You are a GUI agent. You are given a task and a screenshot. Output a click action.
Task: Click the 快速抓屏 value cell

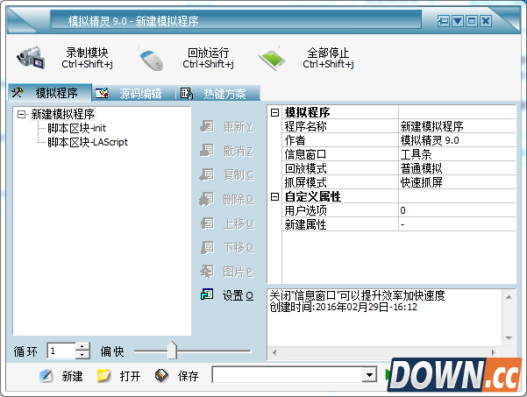[457, 182]
